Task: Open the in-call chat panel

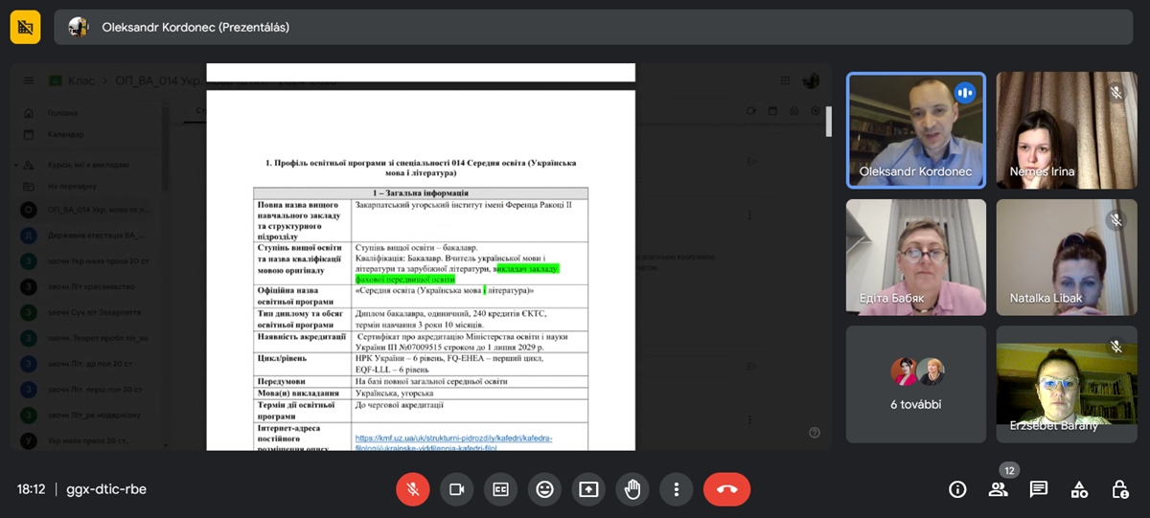Action: pos(1038,489)
